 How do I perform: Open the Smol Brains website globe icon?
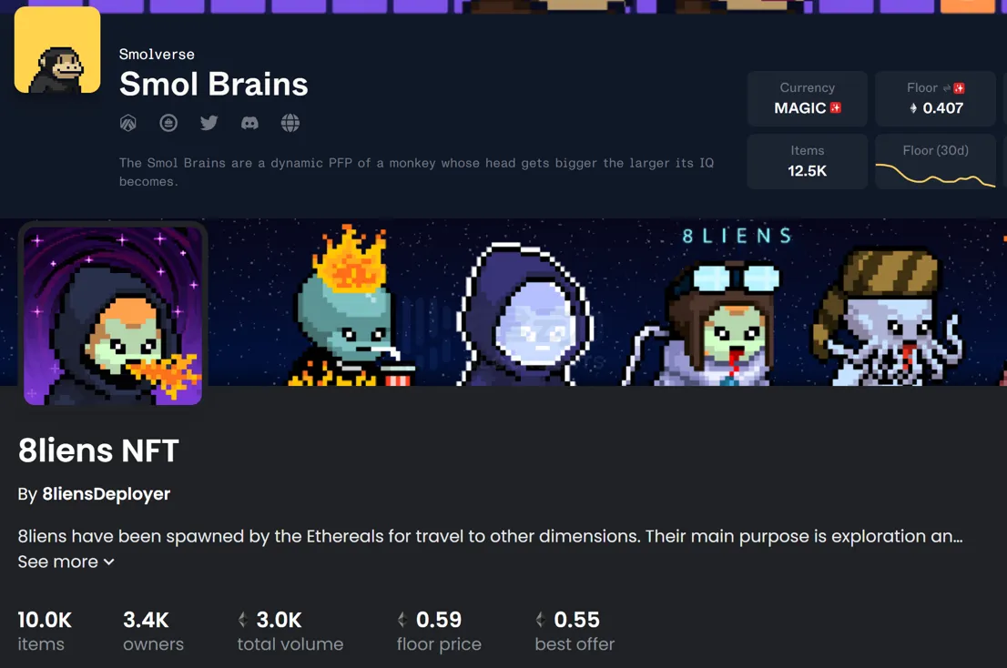coord(290,123)
